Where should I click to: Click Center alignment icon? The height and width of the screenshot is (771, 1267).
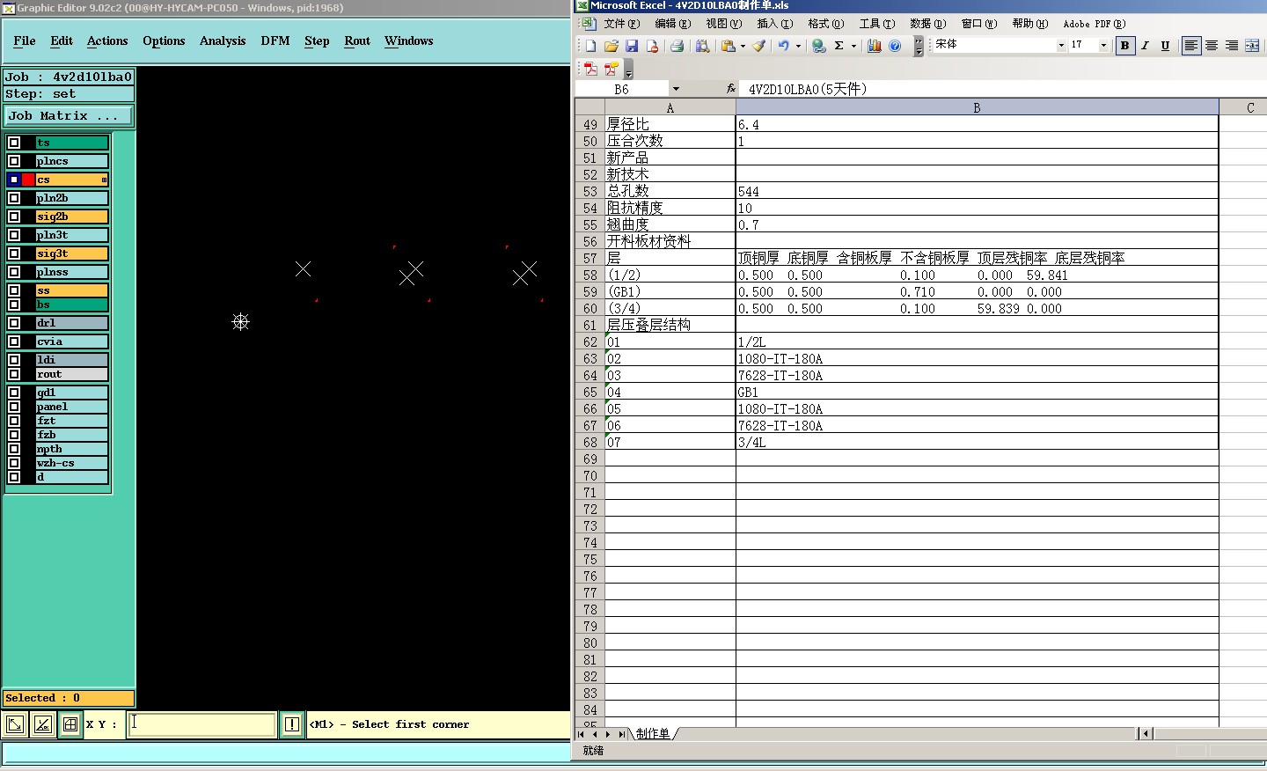click(x=1212, y=46)
